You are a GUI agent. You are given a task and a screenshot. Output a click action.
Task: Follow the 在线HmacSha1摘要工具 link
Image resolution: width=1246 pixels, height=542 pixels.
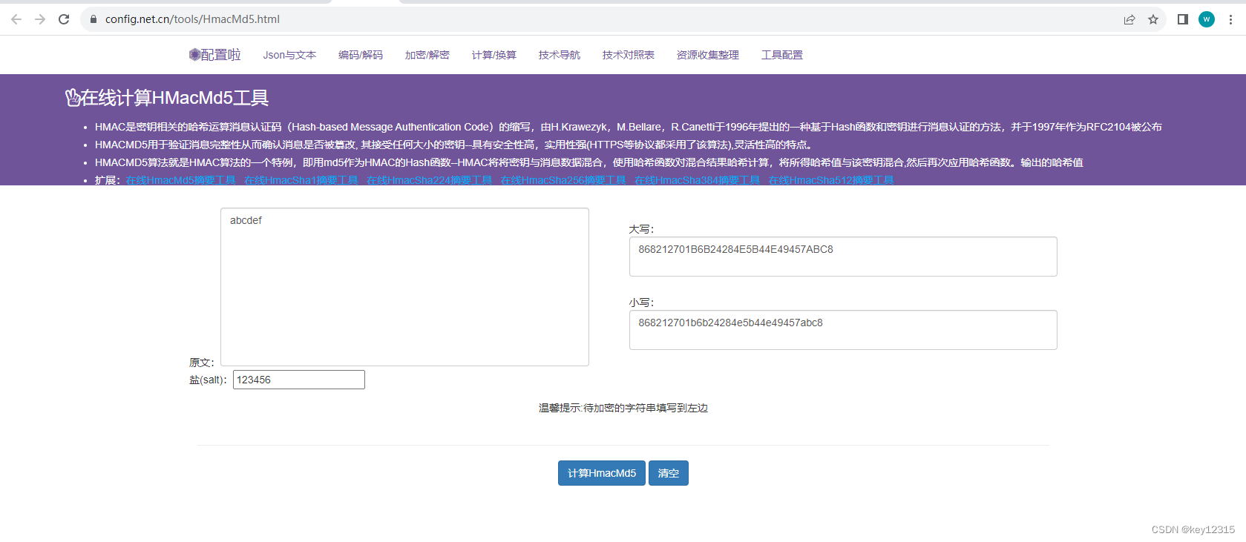pos(301,180)
